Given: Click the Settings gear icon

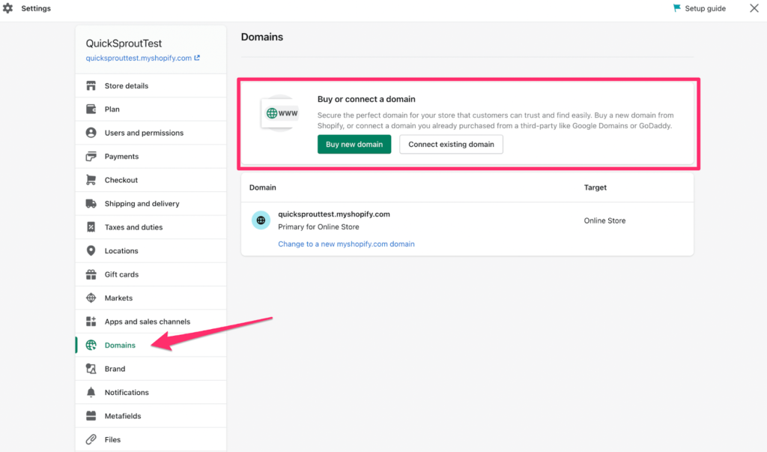Looking at the screenshot, I should click(7, 8).
